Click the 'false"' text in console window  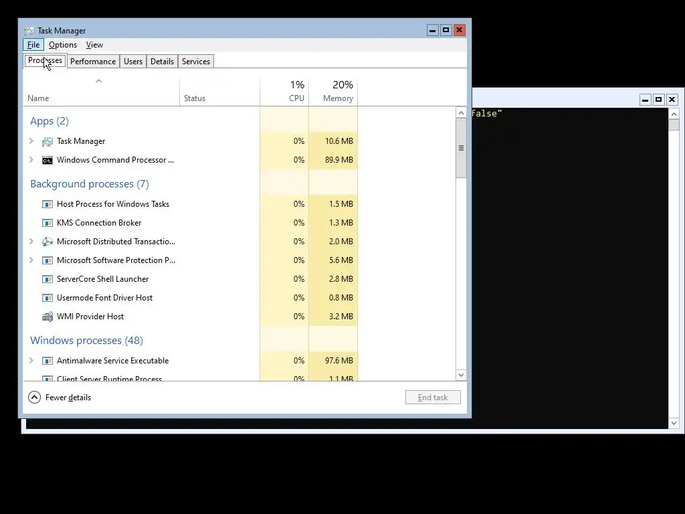(487, 114)
